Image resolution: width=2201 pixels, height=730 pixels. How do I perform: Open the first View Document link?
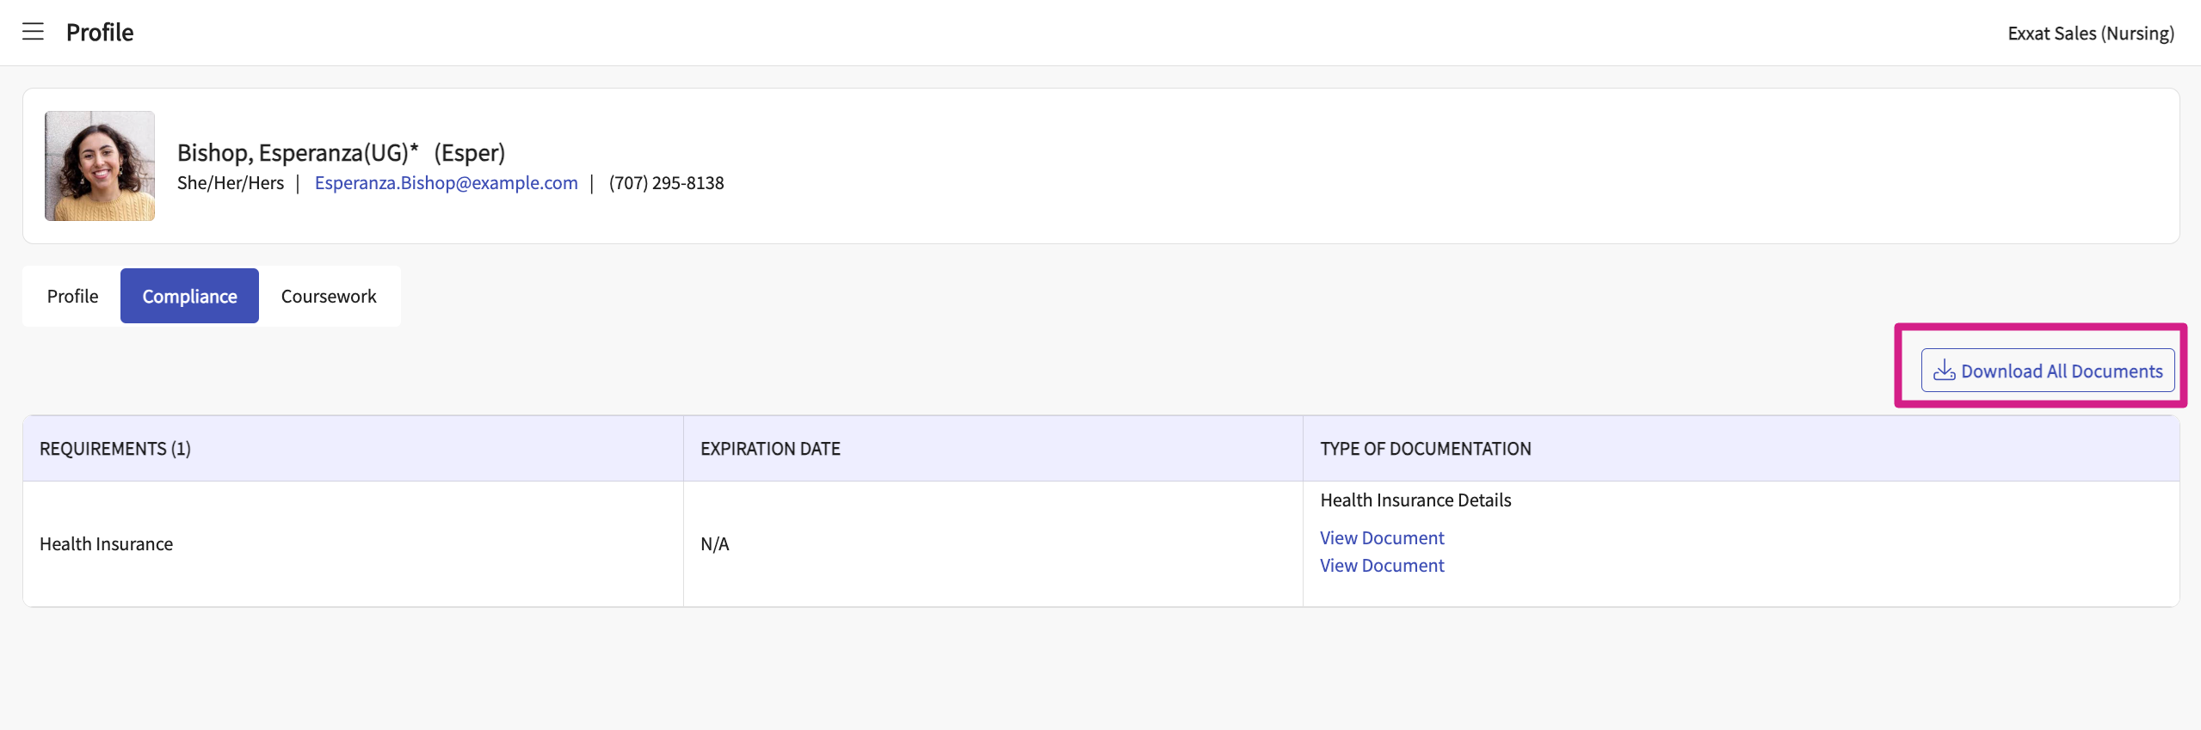1382,538
